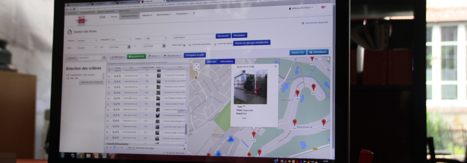The width and height of the screenshot is (467, 163).
Task: Click the saint pierre search input field
Action: tap(194, 37)
